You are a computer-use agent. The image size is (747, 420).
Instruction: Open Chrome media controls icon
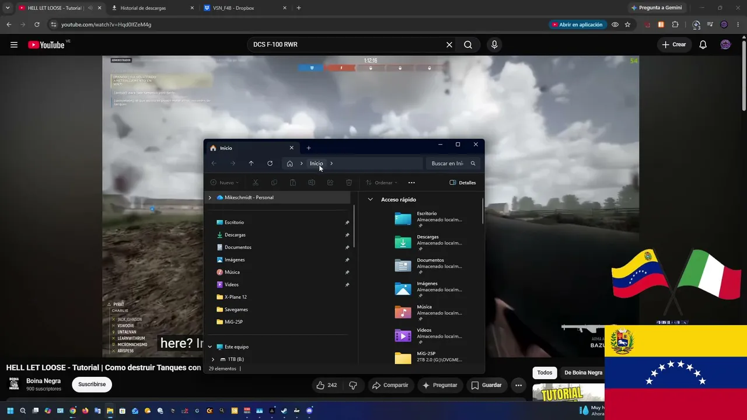coord(710,24)
